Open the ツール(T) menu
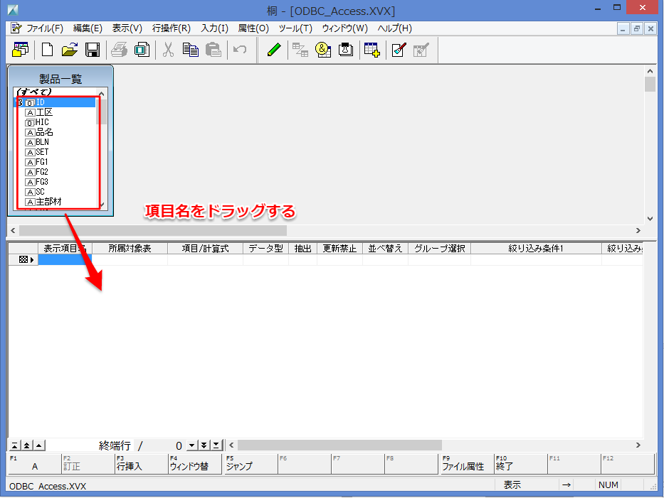 point(295,28)
